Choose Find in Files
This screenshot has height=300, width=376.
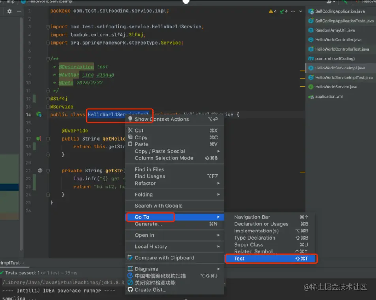tap(175, 169)
